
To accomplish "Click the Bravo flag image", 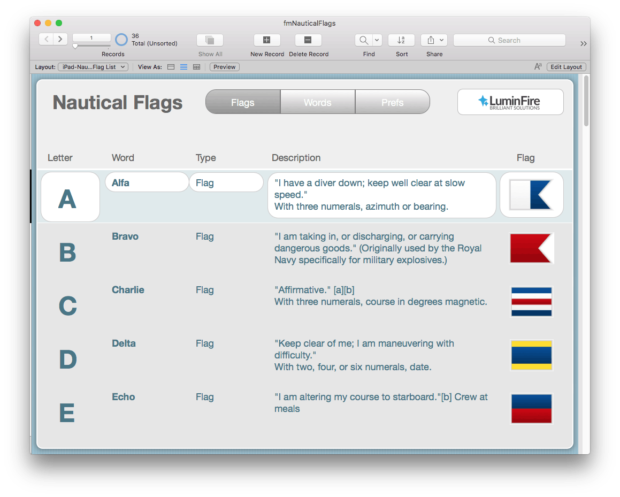I will pos(531,248).
